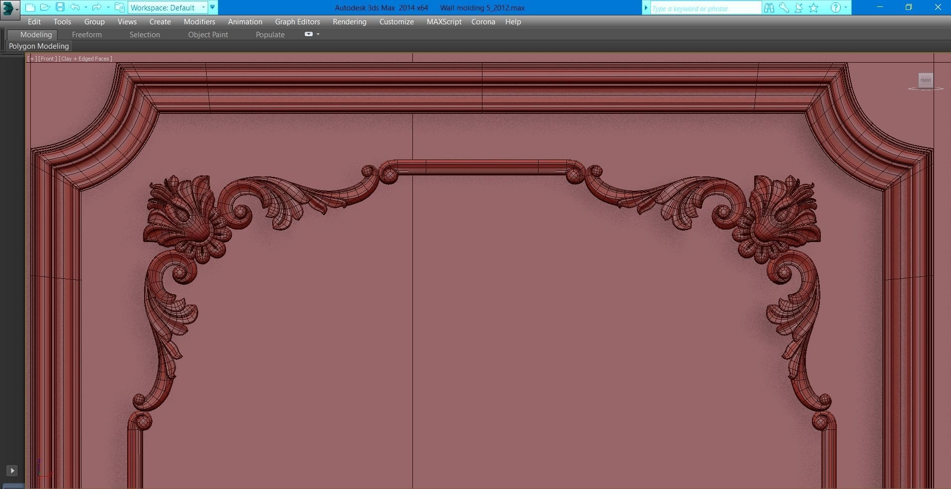Viewport: 951px width, 489px height.
Task: Expand the quick access toolbar customize arrow
Action: pos(213,7)
